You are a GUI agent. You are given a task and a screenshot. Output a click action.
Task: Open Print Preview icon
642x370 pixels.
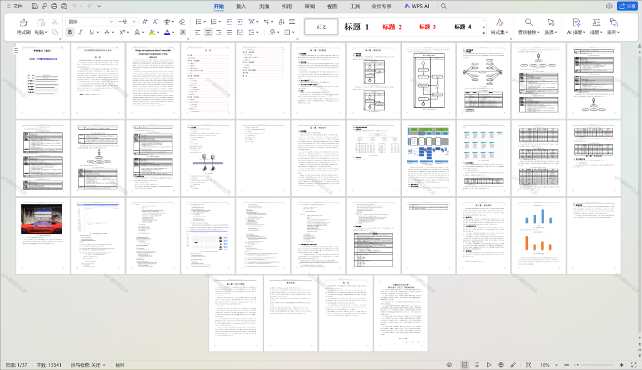point(64,6)
